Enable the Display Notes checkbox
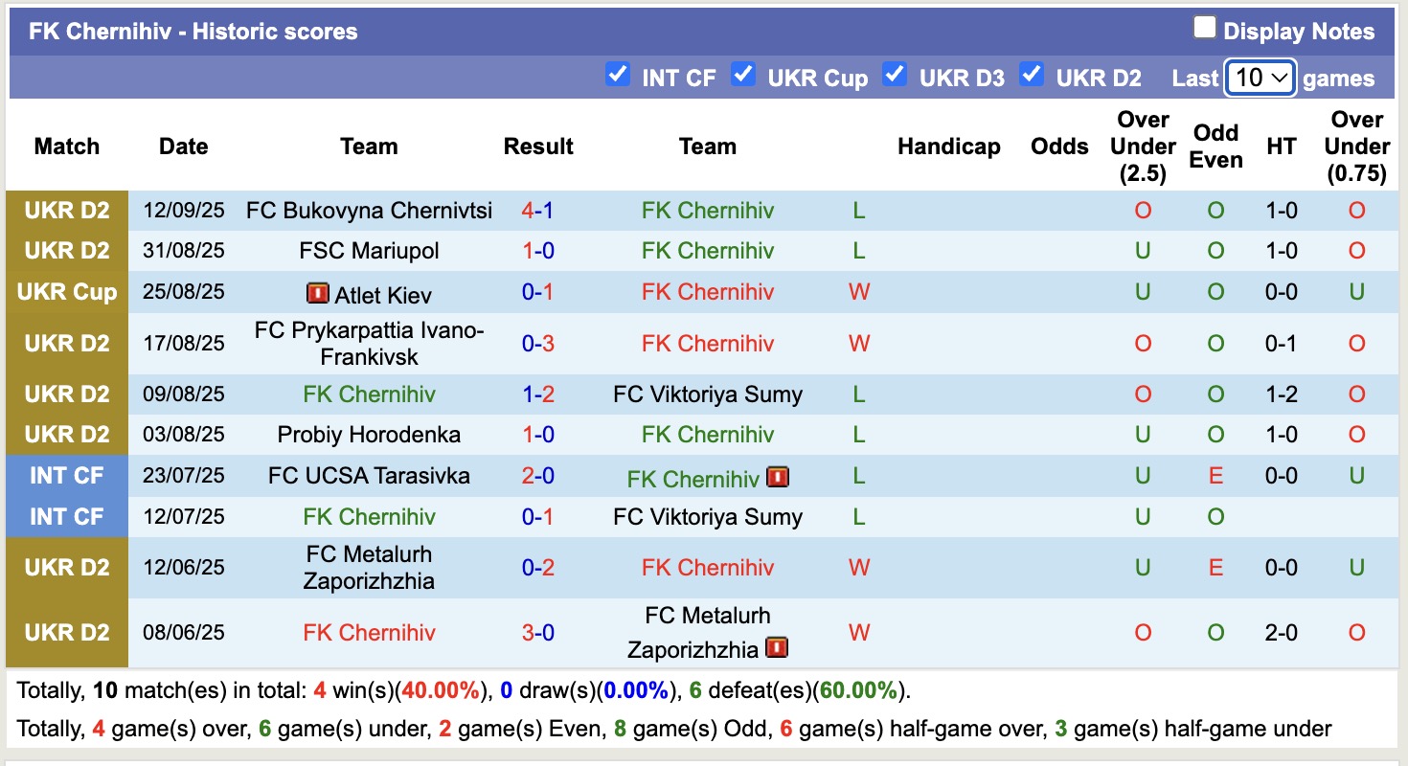The image size is (1408, 766). click(x=1204, y=29)
